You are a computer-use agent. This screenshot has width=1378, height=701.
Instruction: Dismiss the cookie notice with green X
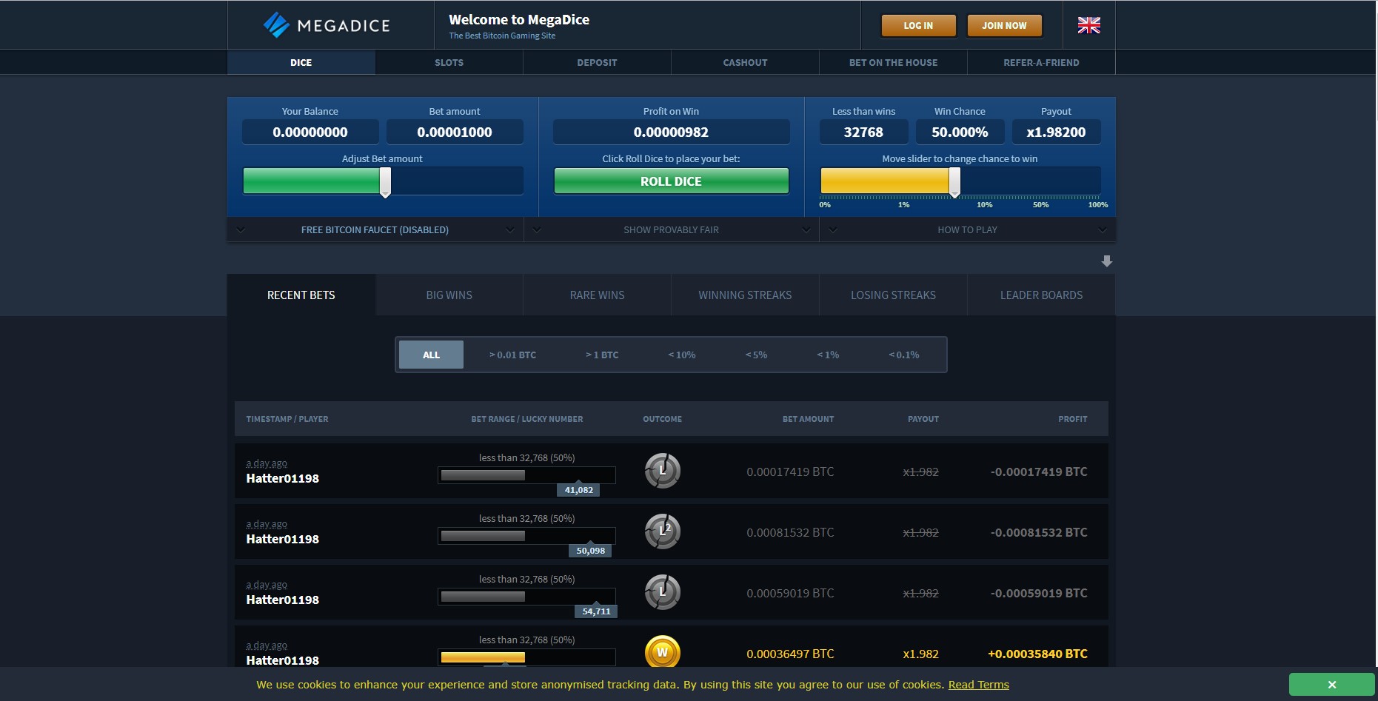pos(1331,685)
